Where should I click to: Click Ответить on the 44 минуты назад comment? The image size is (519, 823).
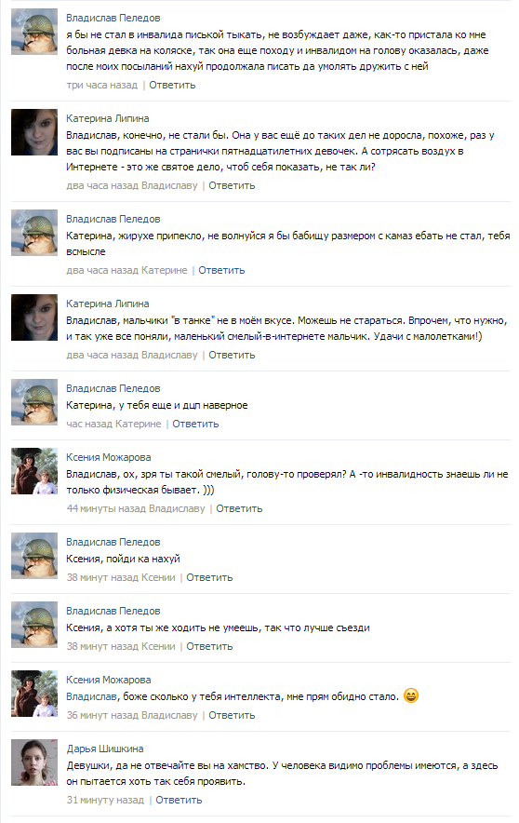point(239,508)
